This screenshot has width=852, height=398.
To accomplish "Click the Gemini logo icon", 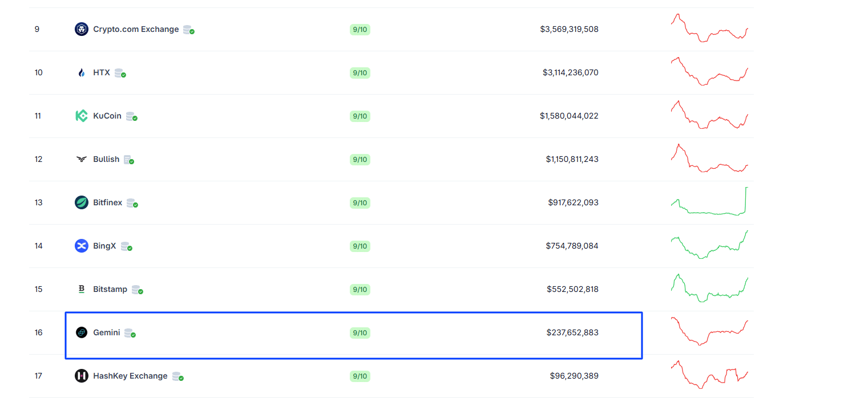I will [82, 332].
